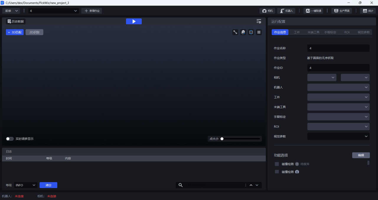Click the AI 一键联通 button
378x200 pixels.
313,11
